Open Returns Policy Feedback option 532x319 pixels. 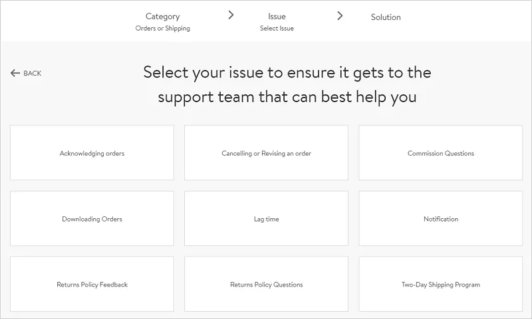coord(92,285)
